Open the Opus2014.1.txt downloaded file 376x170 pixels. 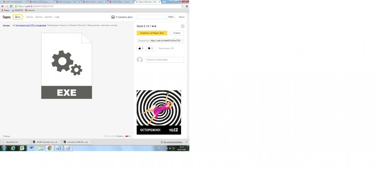click(14, 142)
